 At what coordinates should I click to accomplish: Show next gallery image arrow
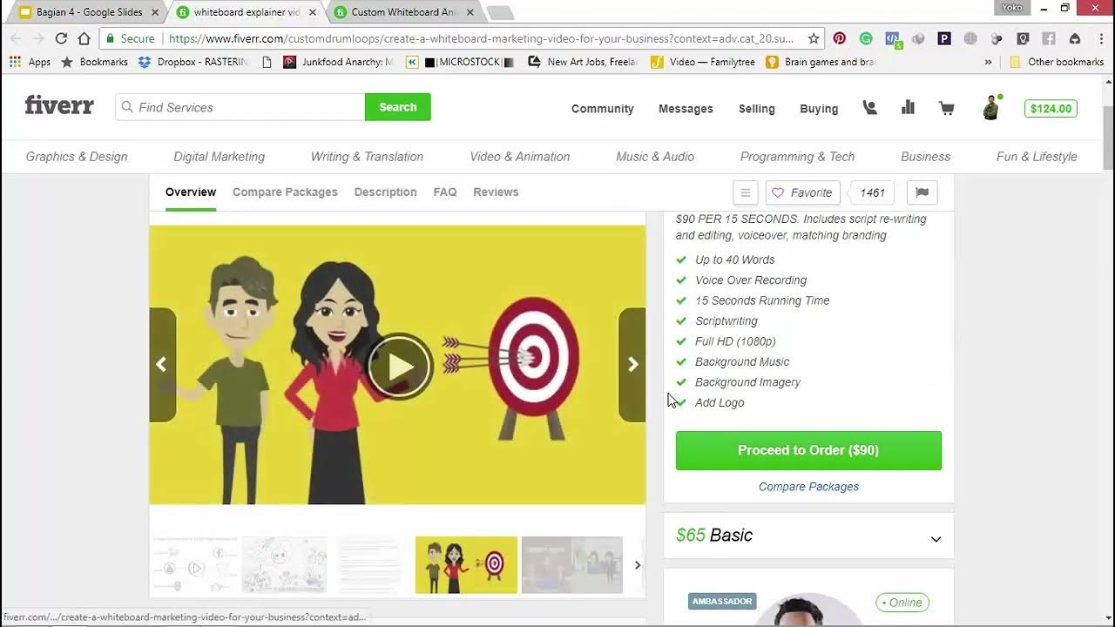[632, 365]
